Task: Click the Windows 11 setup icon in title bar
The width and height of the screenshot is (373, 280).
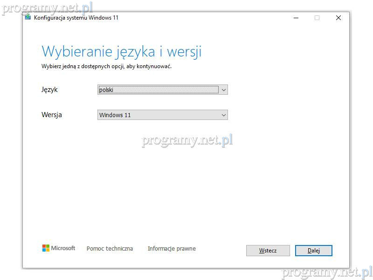Action: click(x=28, y=18)
